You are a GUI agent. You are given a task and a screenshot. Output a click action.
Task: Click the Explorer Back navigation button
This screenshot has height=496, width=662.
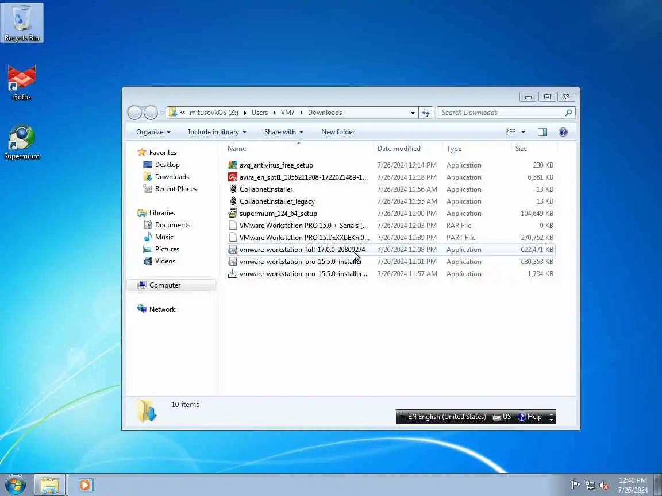(134, 113)
